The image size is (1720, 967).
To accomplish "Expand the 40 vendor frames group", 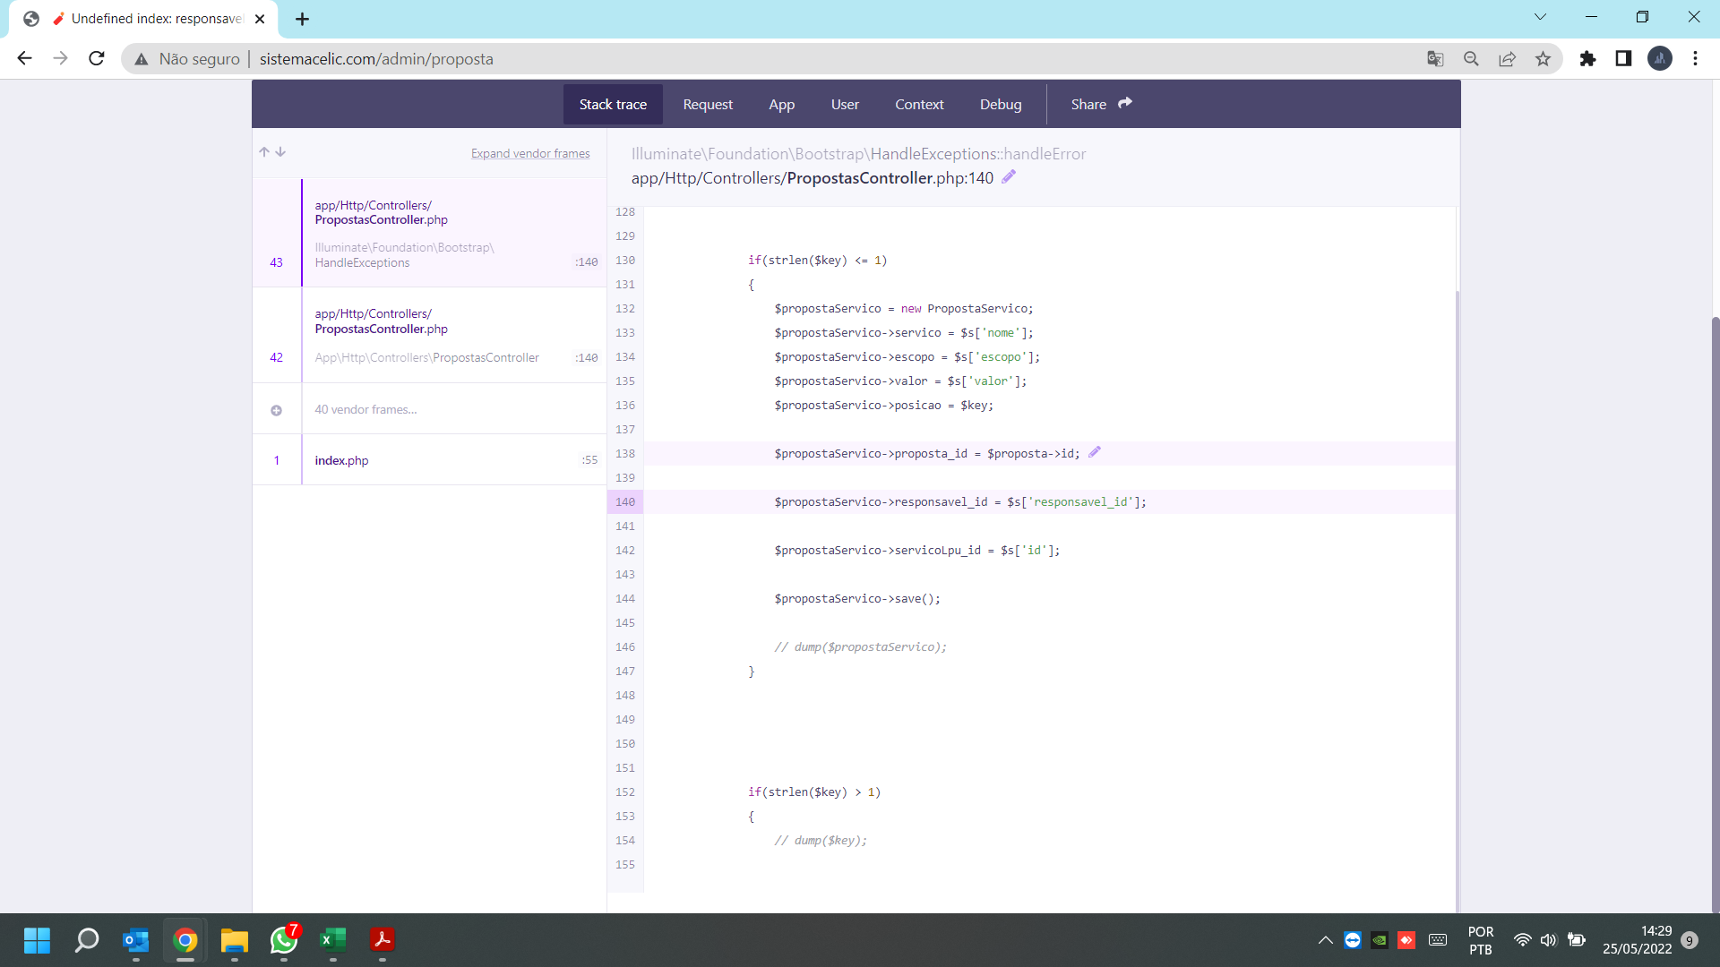I will (430, 409).
